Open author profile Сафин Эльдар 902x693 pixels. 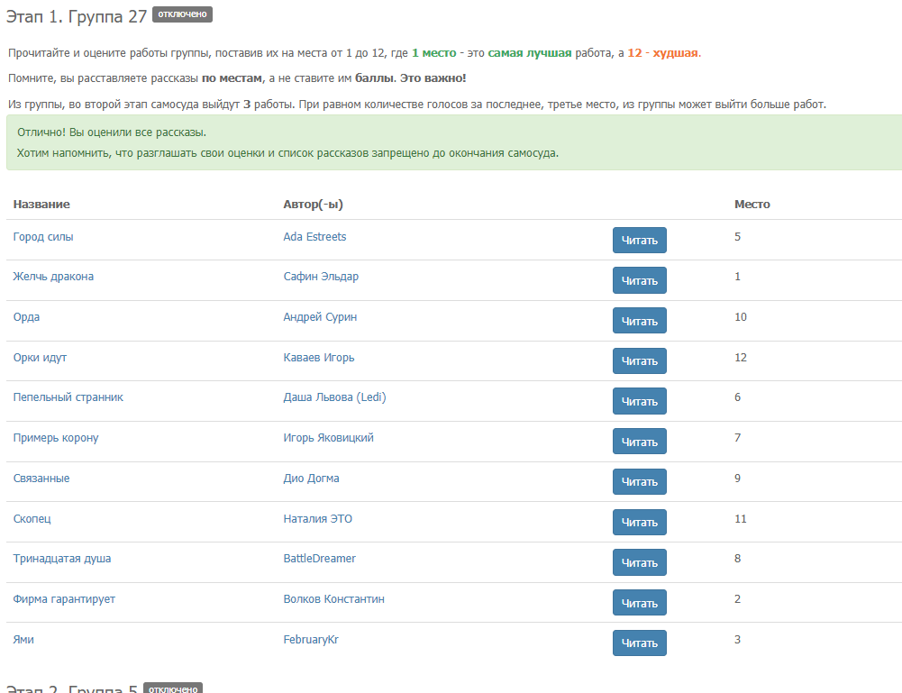point(321,277)
